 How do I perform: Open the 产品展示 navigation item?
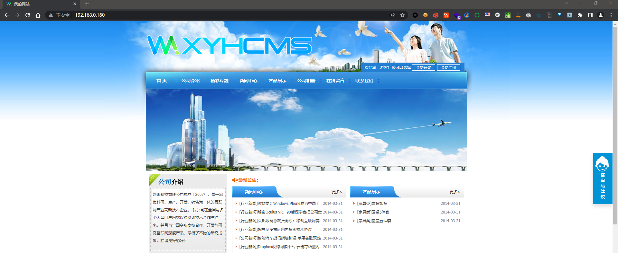277,81
